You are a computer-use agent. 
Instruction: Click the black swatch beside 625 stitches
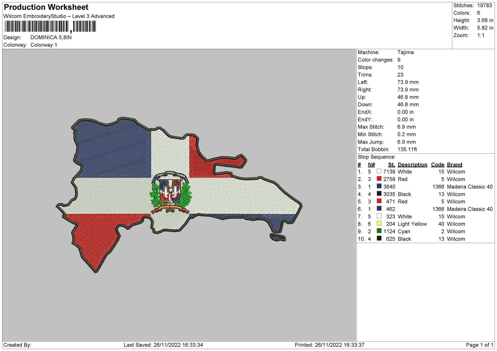(x=379, y=239)
